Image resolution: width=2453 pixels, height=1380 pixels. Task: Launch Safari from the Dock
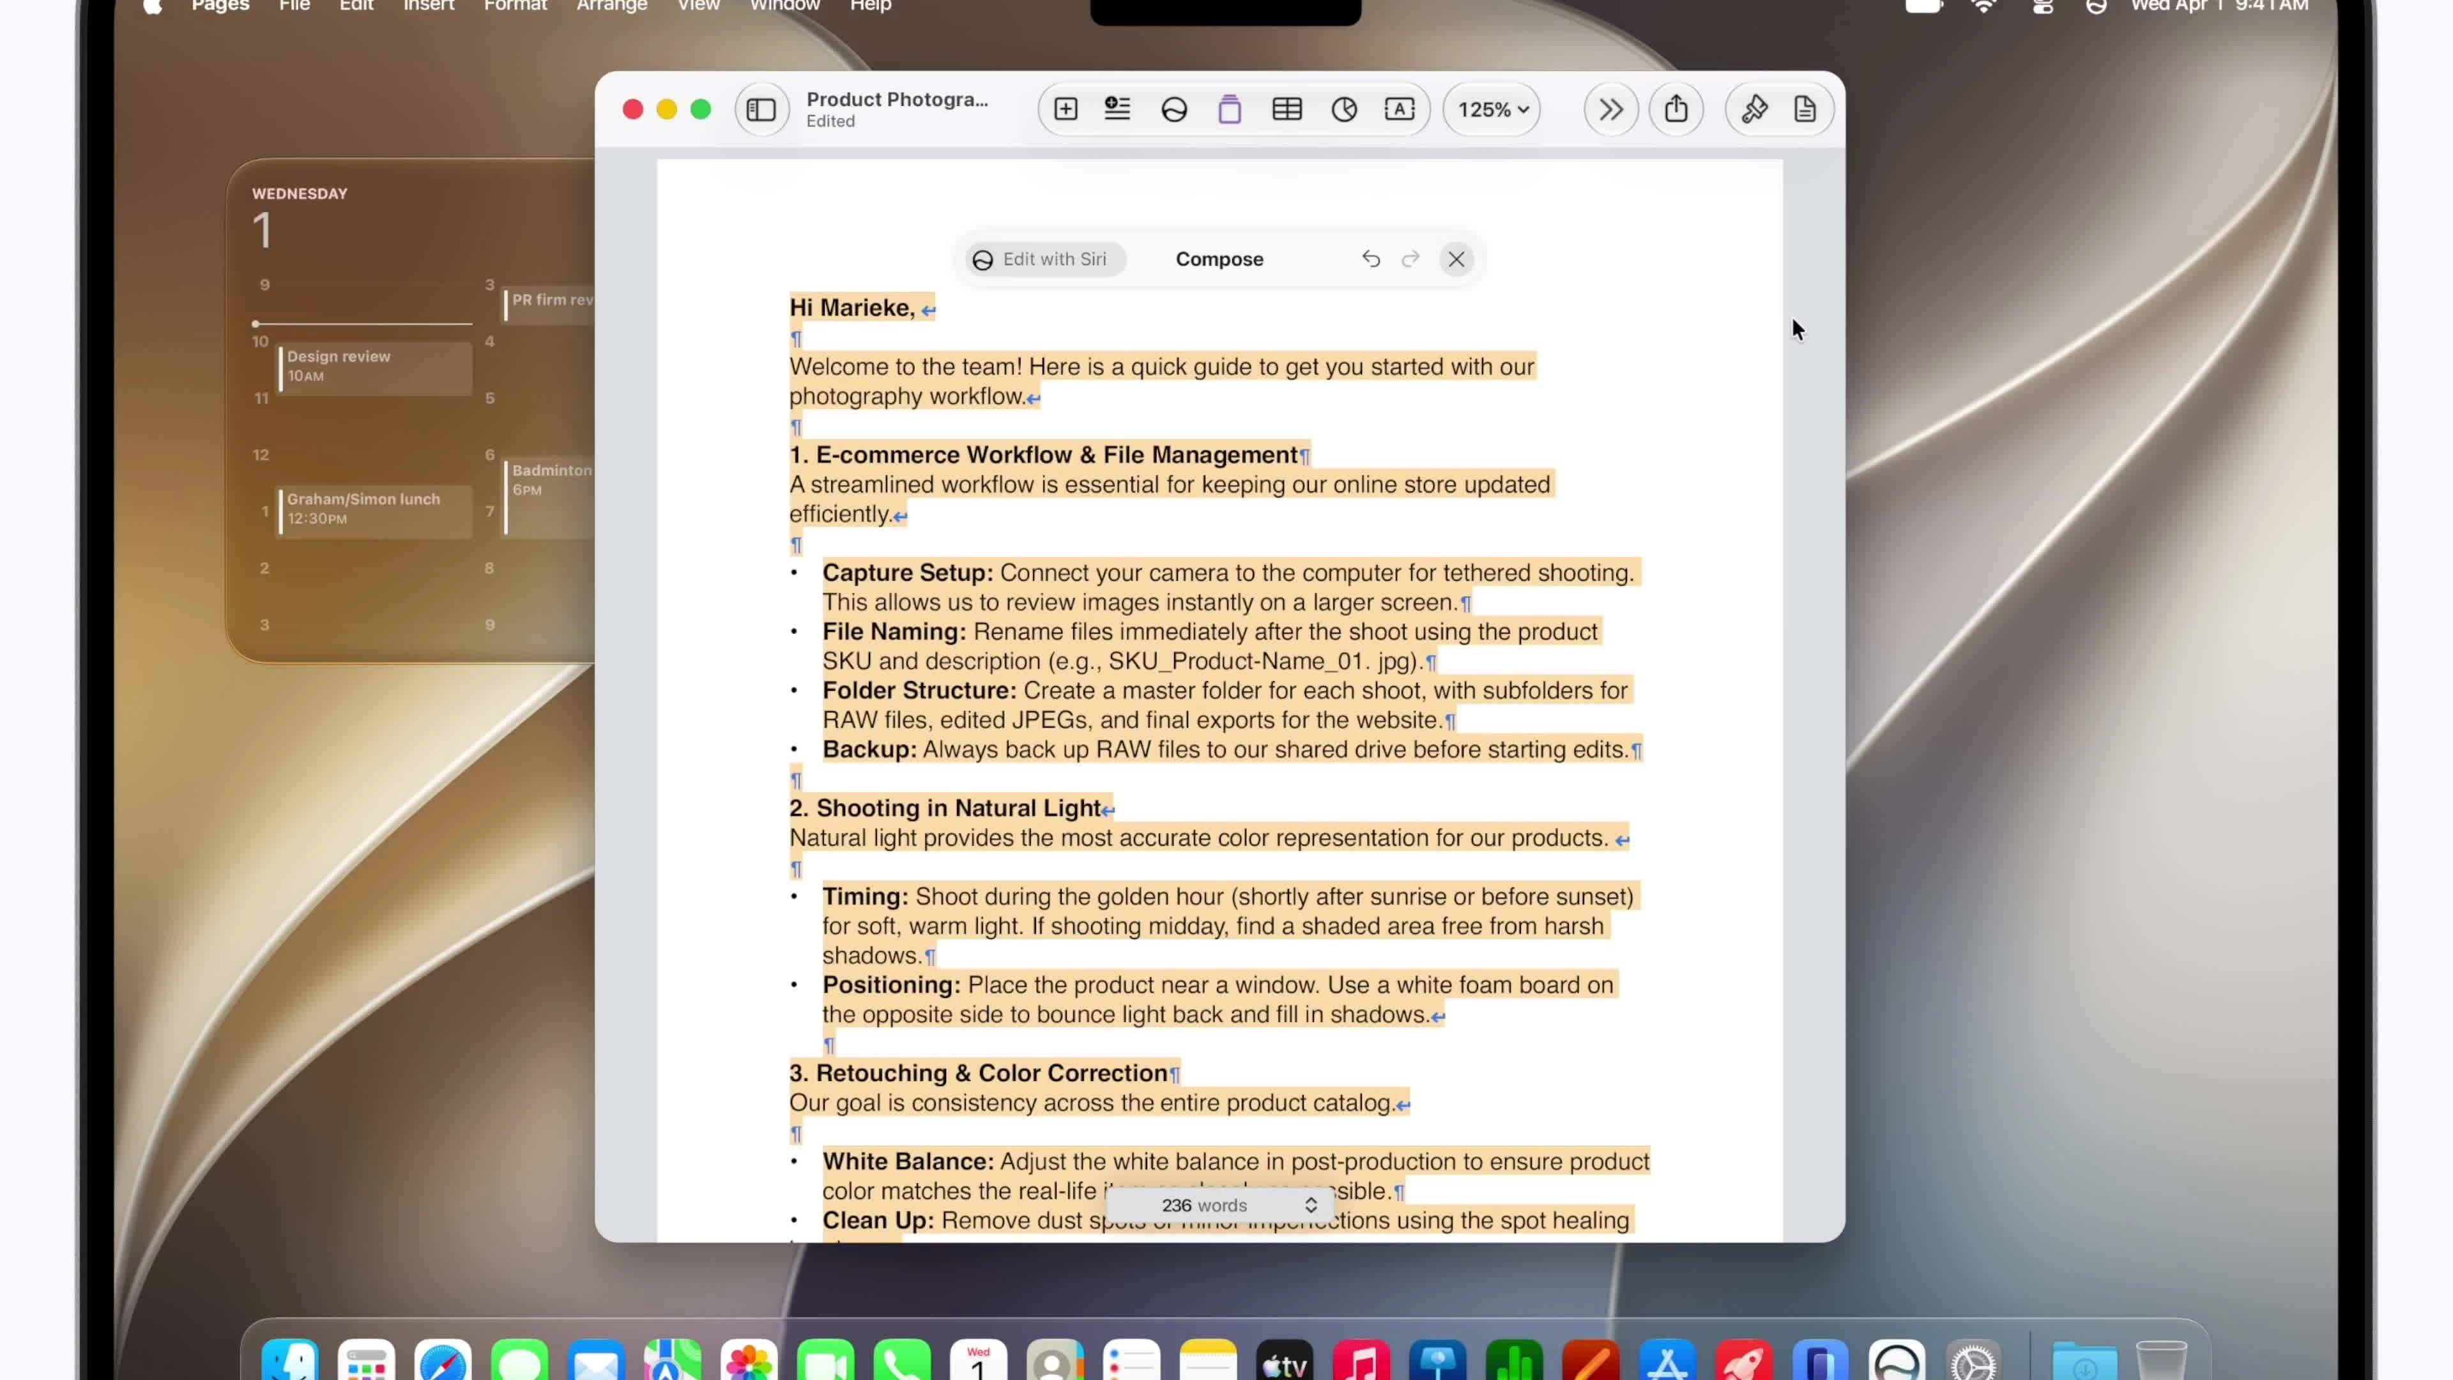coord(443,1361)
